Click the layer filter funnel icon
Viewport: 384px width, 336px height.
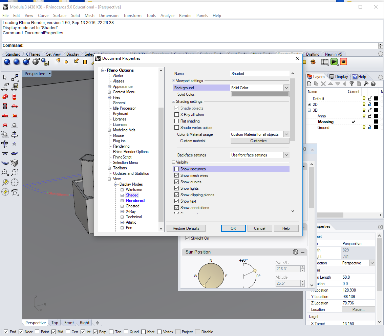click(x=352, y=84)
